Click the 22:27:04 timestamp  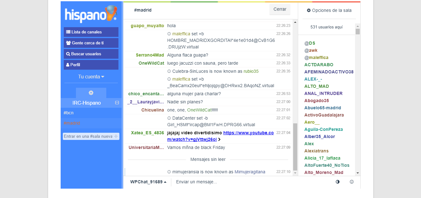(283, 133)
